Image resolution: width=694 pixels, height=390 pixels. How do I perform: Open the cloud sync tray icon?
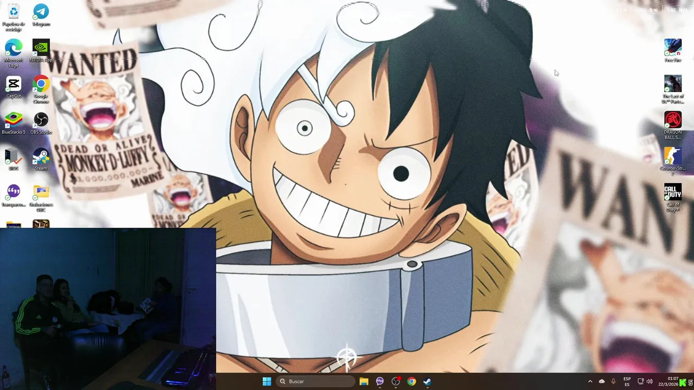(601, 381)
